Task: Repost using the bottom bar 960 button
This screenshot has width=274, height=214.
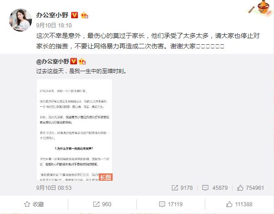Action: pyautogui.click(x=102, y=204)
